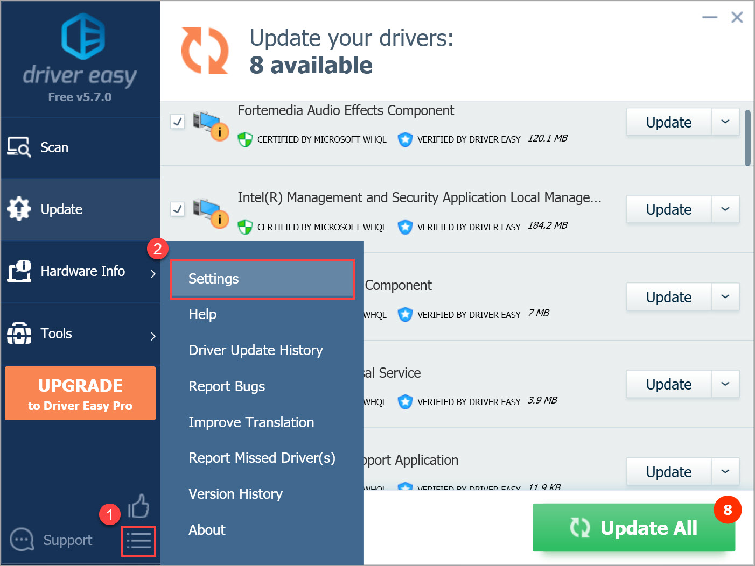The image size is (755, 566).
Task: Click the Scan magnifier icon
Action: click(19, 147)
